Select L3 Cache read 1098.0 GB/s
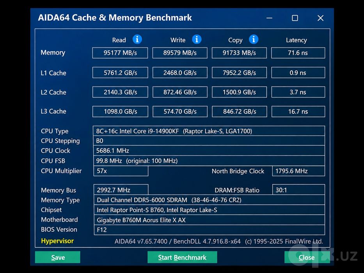364x273 pixels. tap(120, 112)
